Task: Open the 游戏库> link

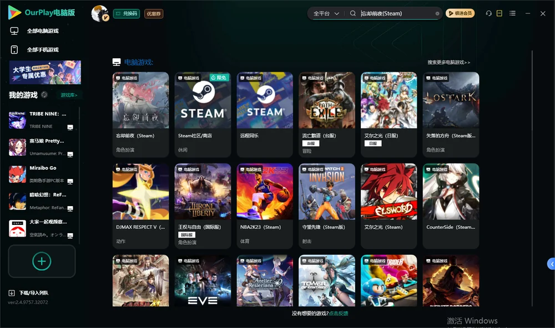Action: pyautogui.click(x=69, y=95)
